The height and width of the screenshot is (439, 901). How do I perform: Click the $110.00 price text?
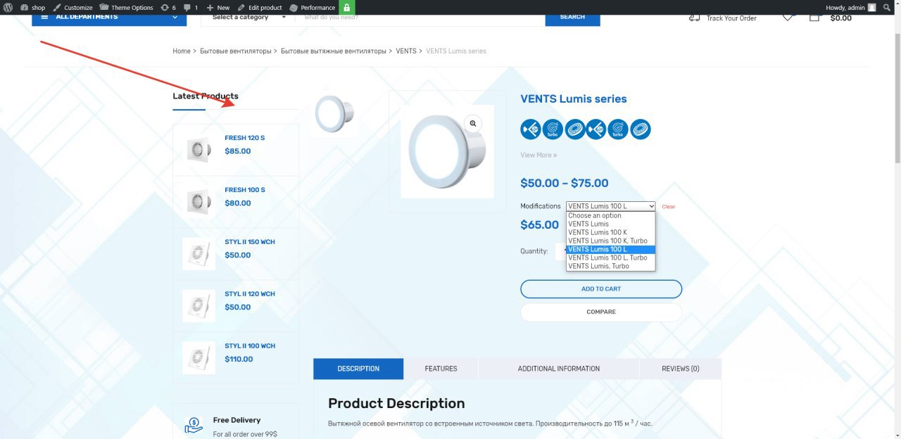[x=239, y=360]
